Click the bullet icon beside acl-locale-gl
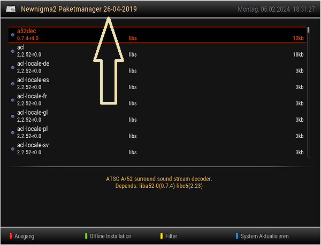This screenshot has height=245, width=321. tap(12, 116)
